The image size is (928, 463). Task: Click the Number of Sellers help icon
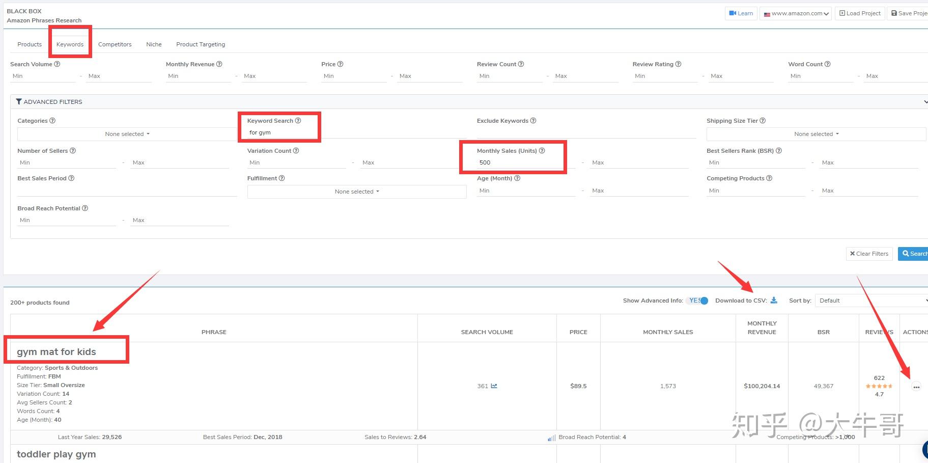tap(73, 151)
